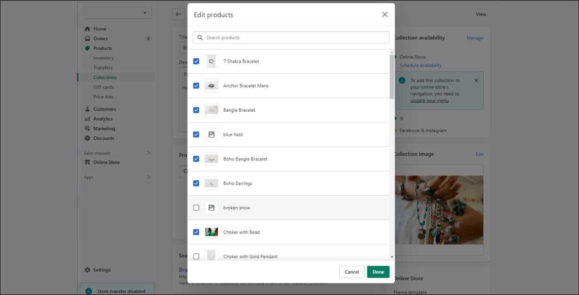Open Gift cards in the sidebar
The height and width of the screenshot is (295, 579).
coord(104,87)
